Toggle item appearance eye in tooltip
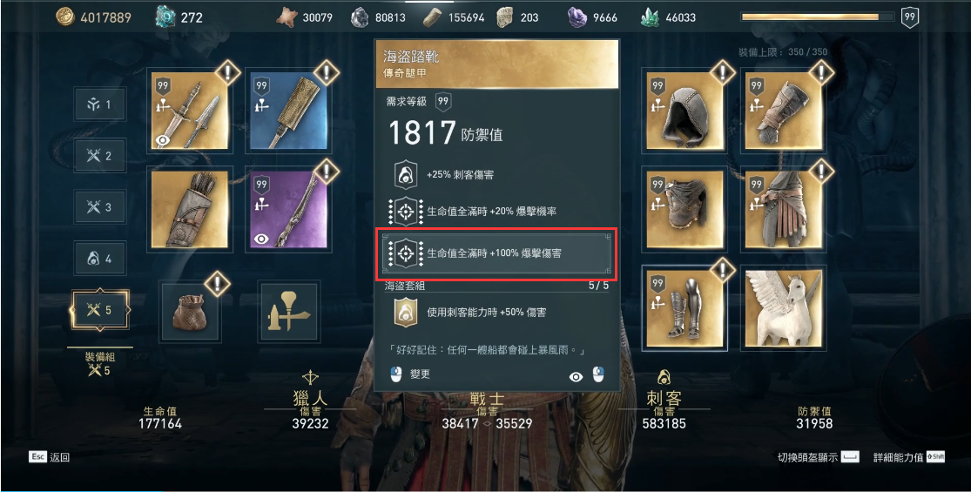Image resolution: width=971 pixels, height=492 pixels. pyautogui.click(x=576, y=376)
